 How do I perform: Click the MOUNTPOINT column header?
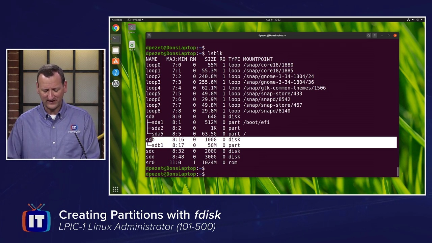(x=258, y=59)
